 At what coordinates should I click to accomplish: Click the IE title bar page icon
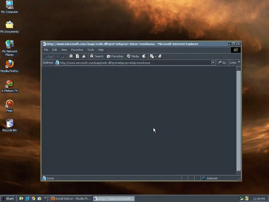pos(44,44)
